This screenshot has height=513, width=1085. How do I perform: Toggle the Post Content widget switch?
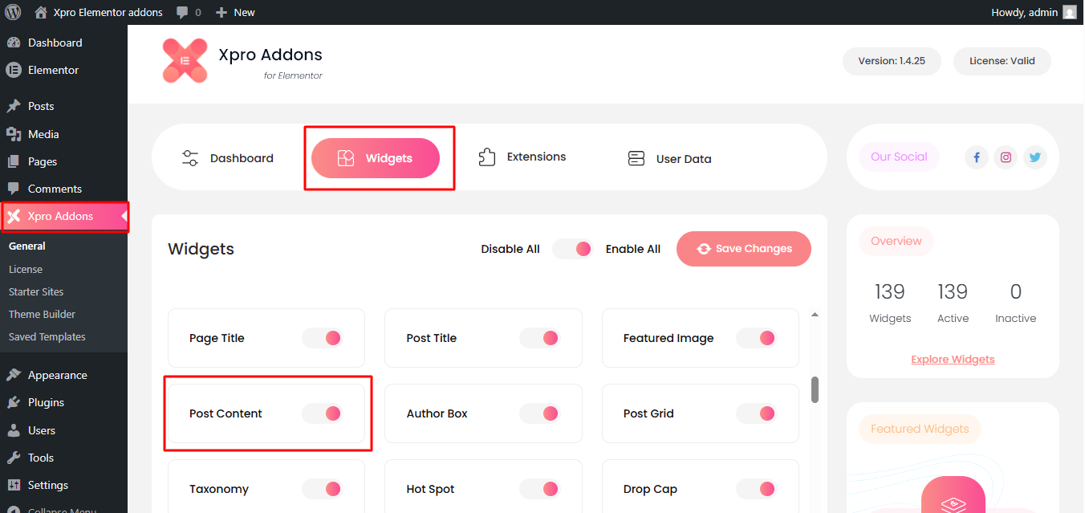click(323, 413)
